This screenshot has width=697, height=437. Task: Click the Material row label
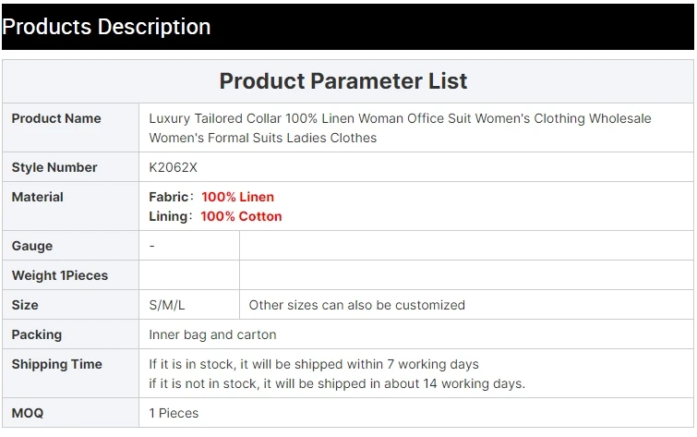38,197
